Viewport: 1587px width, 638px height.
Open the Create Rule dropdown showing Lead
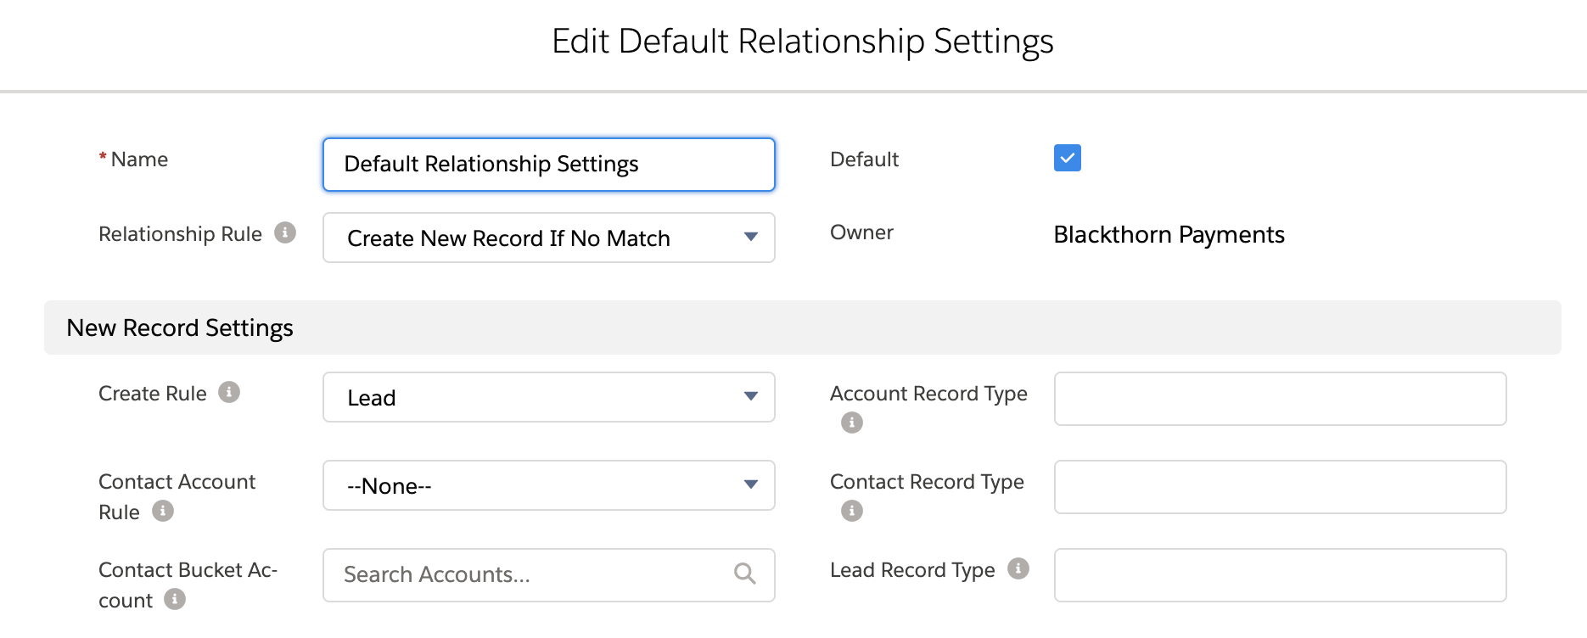point(549,397)
